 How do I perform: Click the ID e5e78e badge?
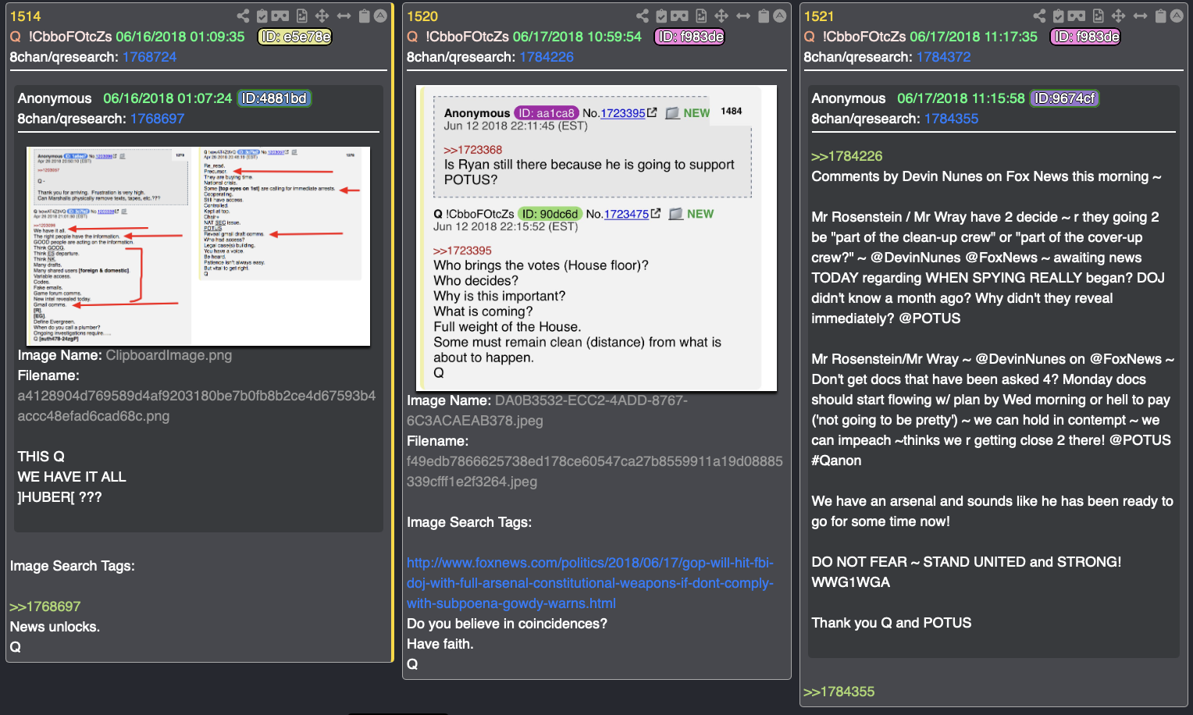295,37
